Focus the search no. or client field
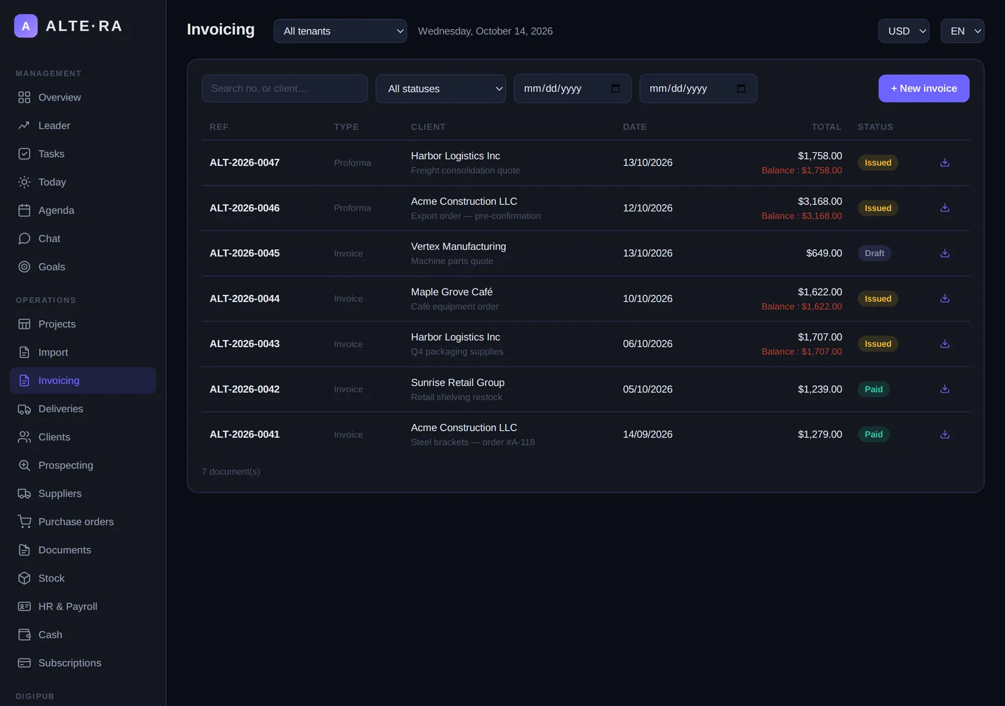The height and width of the screenshot is (706, 1005). click(x=285, y=88)
